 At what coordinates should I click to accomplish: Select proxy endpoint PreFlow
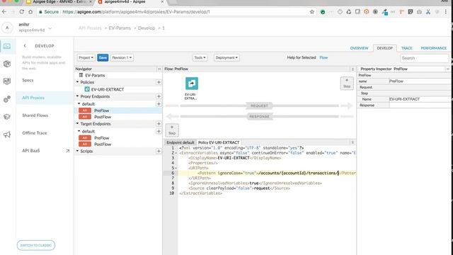pyautogui.click(x=101, y=110)
